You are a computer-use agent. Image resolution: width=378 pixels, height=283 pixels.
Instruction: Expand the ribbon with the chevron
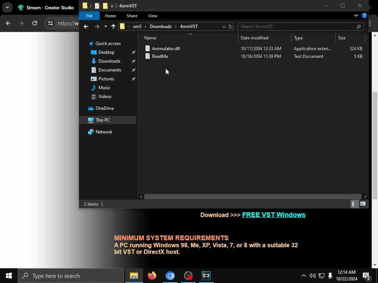356,15
